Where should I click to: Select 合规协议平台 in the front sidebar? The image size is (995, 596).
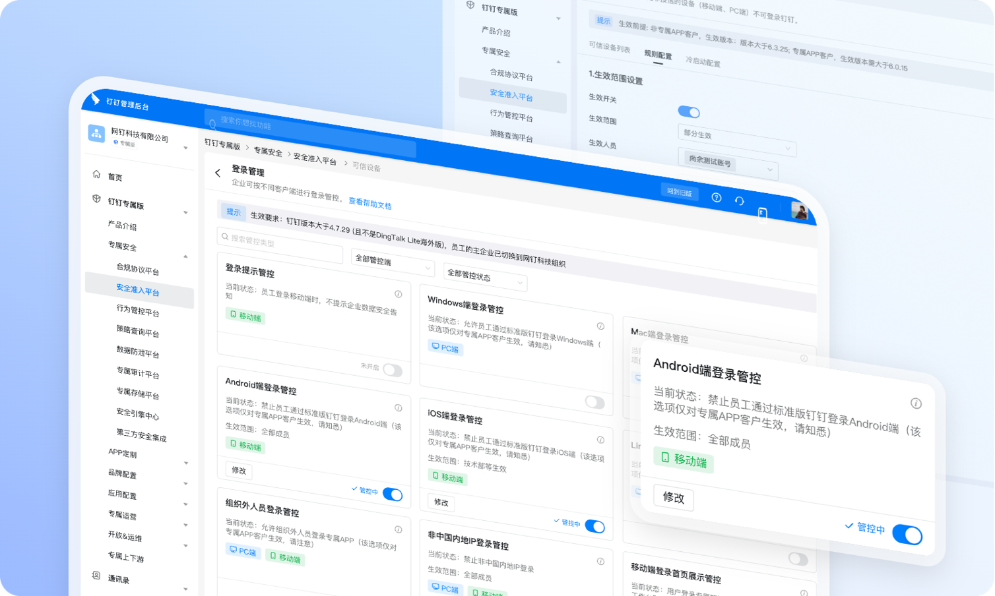point(138,270)
